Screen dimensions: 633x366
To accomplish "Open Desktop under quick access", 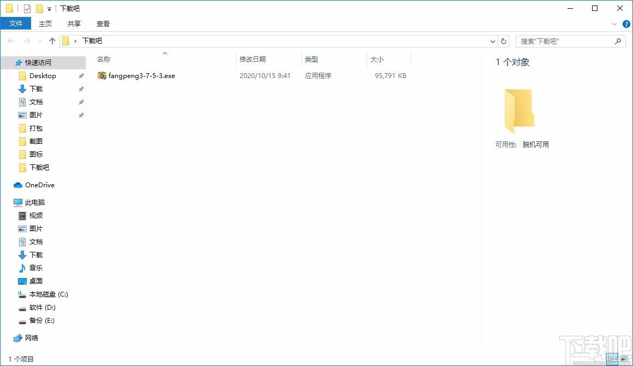I will (x=43, y=75).
